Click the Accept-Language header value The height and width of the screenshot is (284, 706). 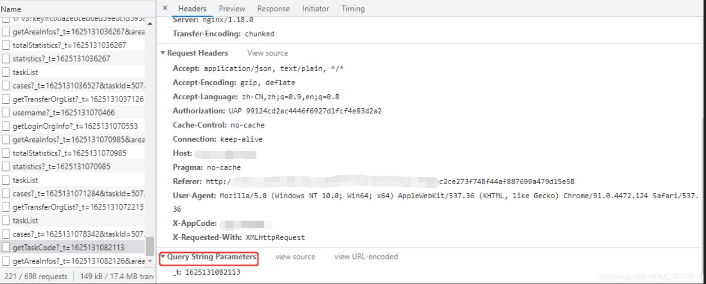tap(291, 97)
